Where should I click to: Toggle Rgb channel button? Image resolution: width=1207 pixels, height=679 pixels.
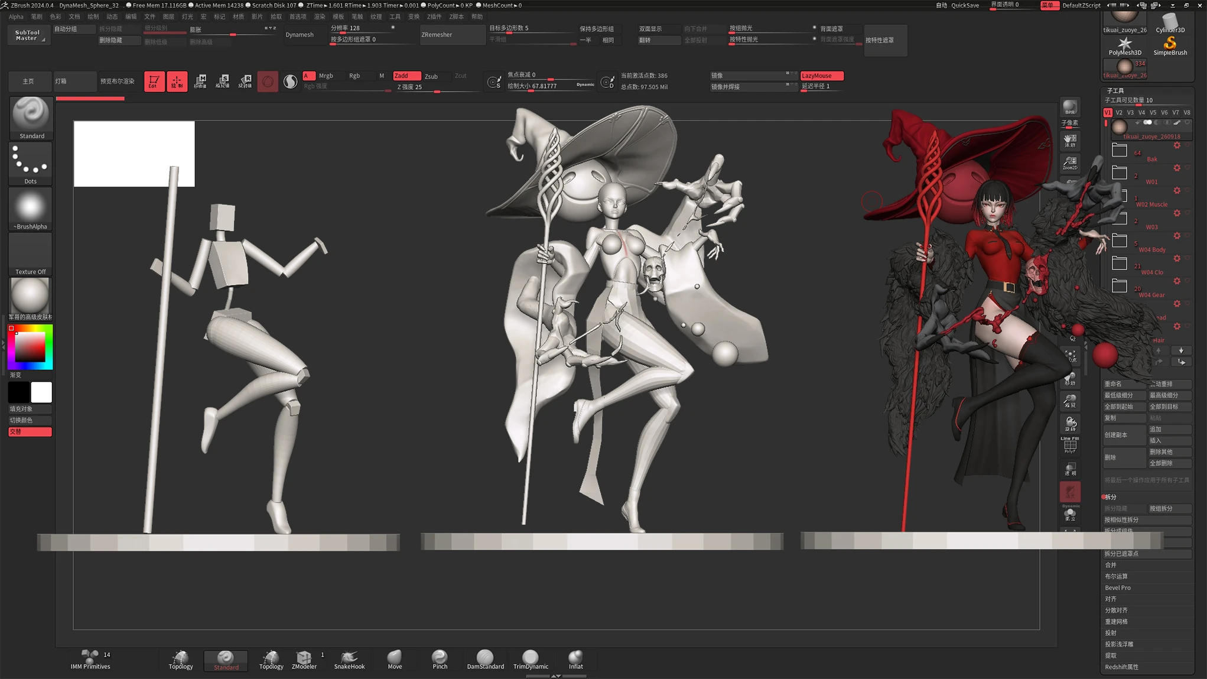coord(354,76)
